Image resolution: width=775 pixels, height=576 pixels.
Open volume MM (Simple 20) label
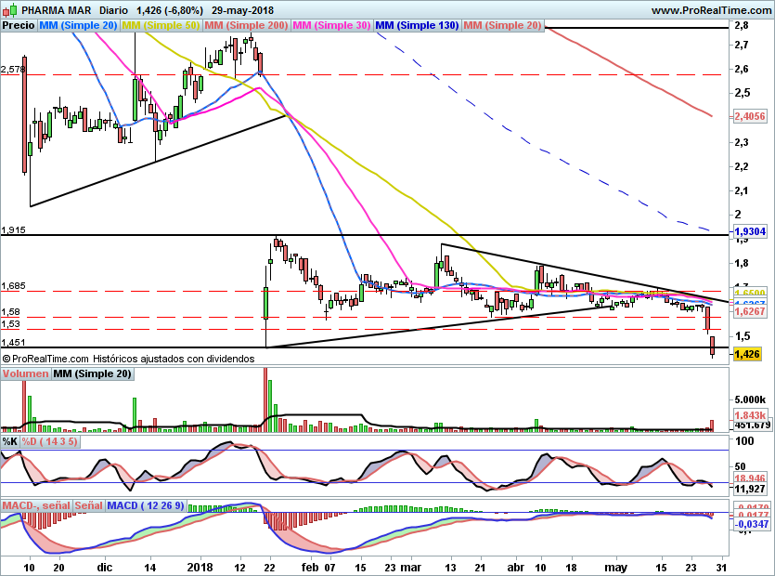click(93, 374)
